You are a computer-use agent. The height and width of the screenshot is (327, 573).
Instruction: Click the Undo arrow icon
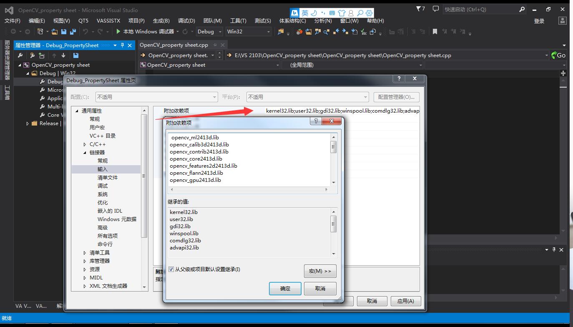85,32
